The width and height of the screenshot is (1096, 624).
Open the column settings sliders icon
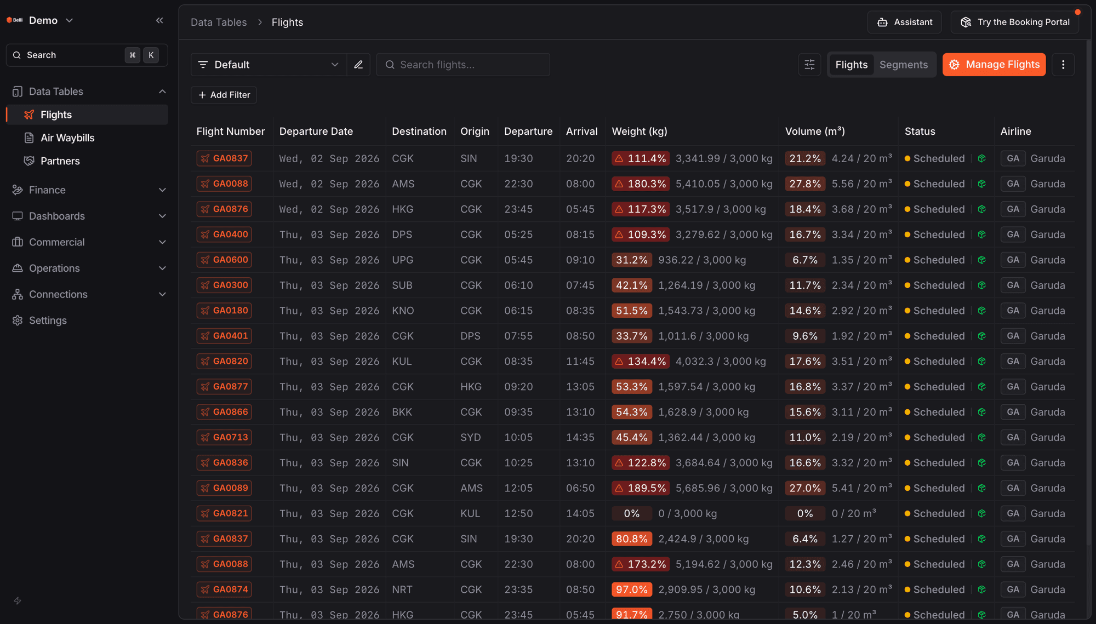[x=809, y=65]
